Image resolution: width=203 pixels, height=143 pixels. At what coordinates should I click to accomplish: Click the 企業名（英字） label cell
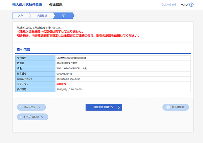[35, 79]
